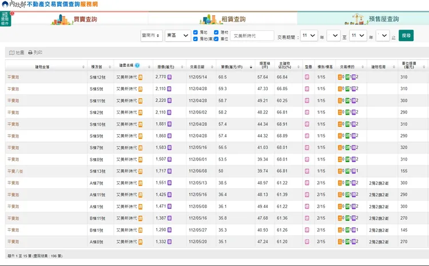Click the orange case icon in the A棟8號 row

140,242
